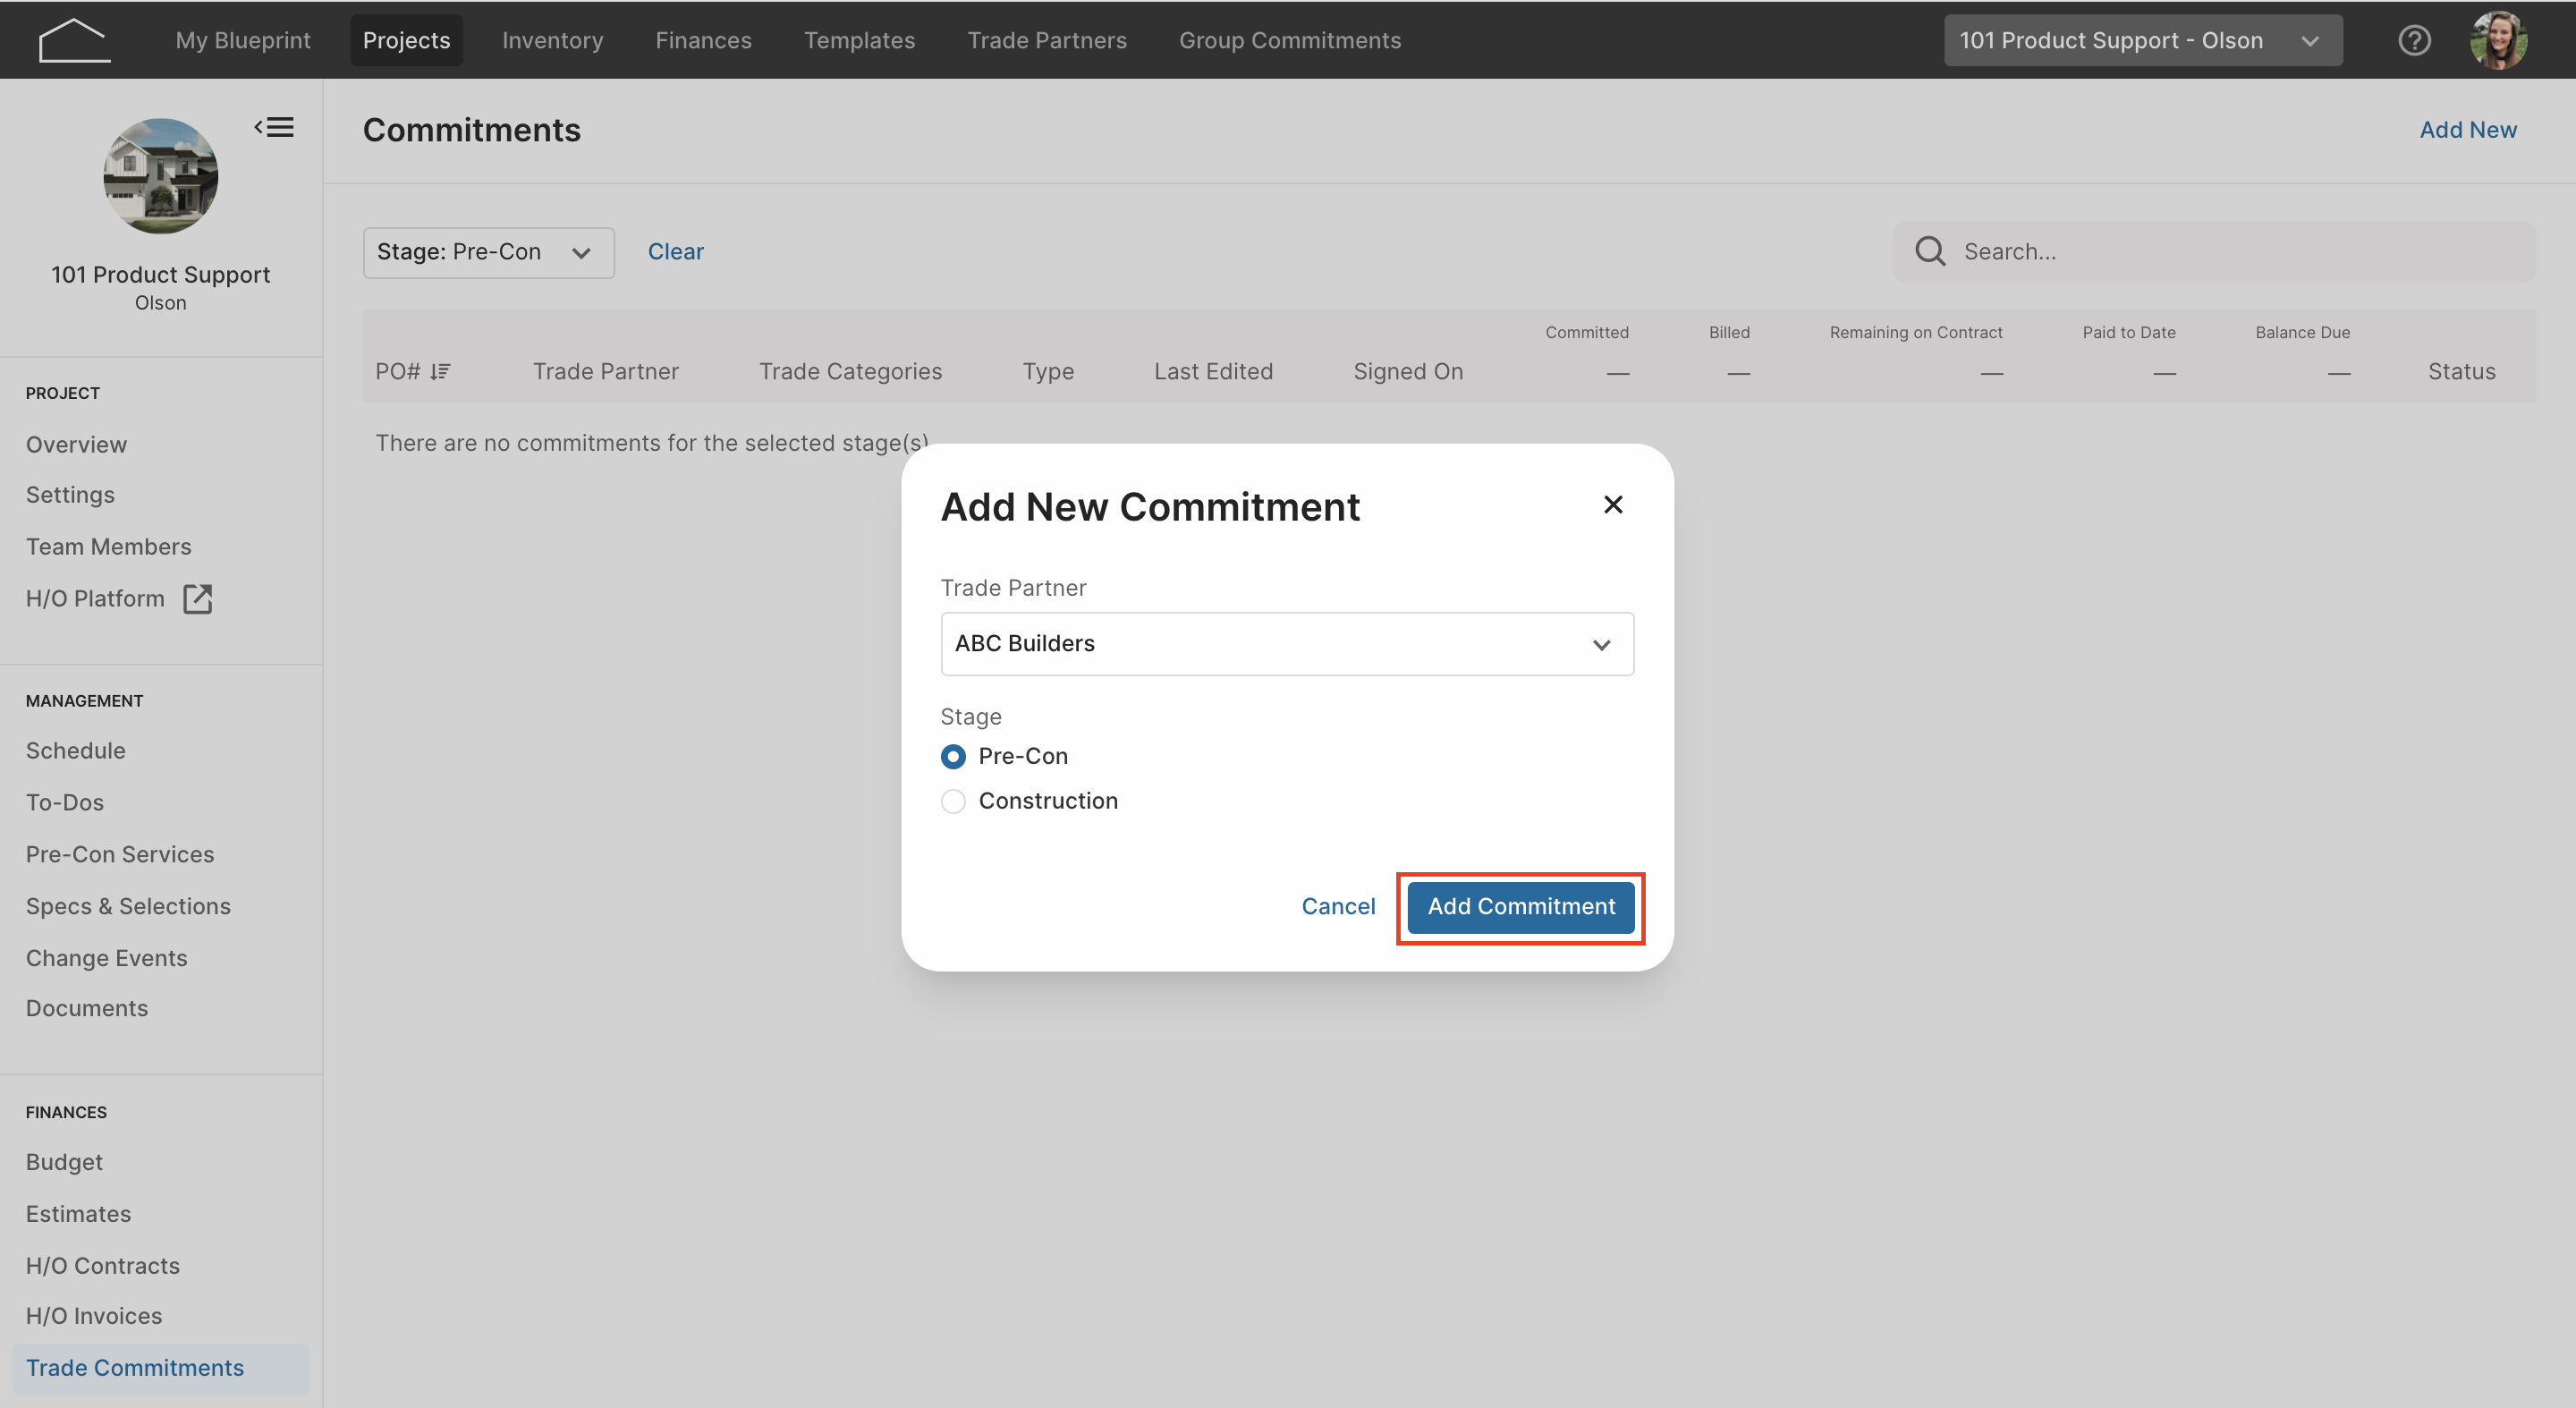The height and width of the screenshot is (1408, 2576).
Task: Click the Add Commitment button
Action: 1520,906
